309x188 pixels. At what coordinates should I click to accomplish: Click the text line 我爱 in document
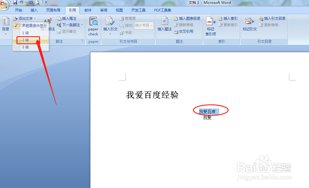[x=207, y=118]
